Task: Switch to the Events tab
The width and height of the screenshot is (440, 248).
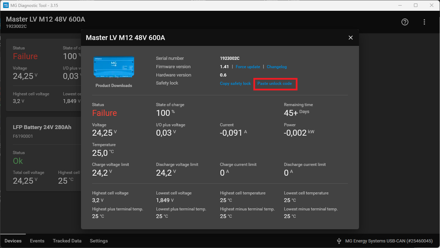Action: [37, 241]
